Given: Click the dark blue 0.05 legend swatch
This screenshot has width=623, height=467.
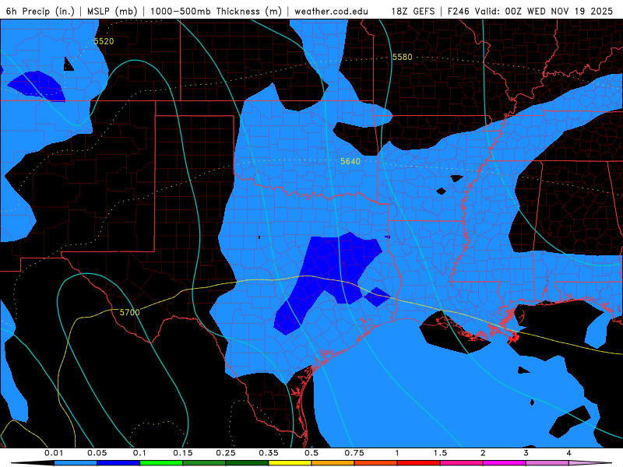Looking at the screenshot, I should 118,463.
